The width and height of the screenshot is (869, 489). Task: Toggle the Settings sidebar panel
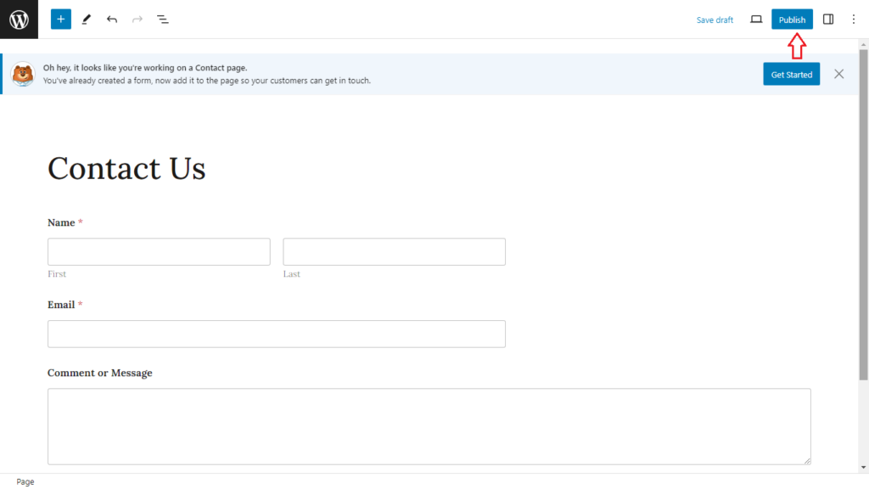click(828, 20)
